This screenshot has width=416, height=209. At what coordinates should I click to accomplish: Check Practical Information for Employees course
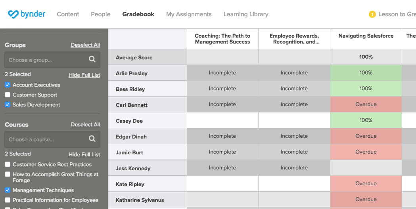tap(8, 200)
